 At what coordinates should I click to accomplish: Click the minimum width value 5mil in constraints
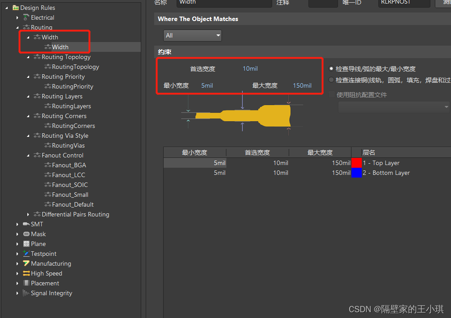[207, 85]
